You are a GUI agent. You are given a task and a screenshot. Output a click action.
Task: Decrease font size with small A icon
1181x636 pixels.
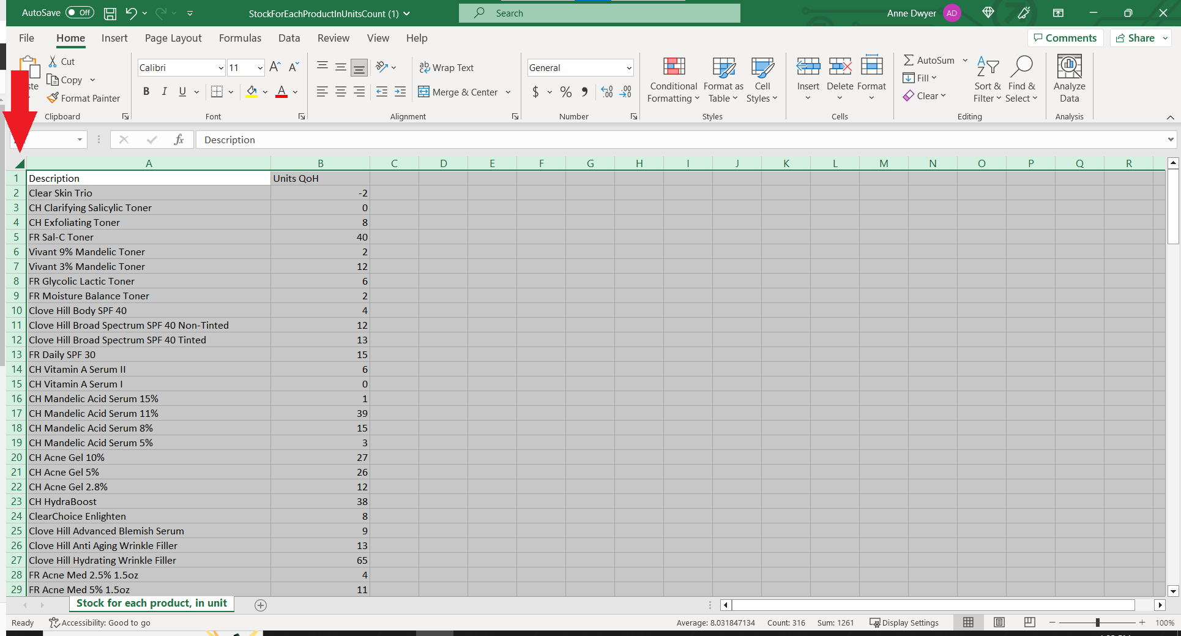tap(294, 67)
